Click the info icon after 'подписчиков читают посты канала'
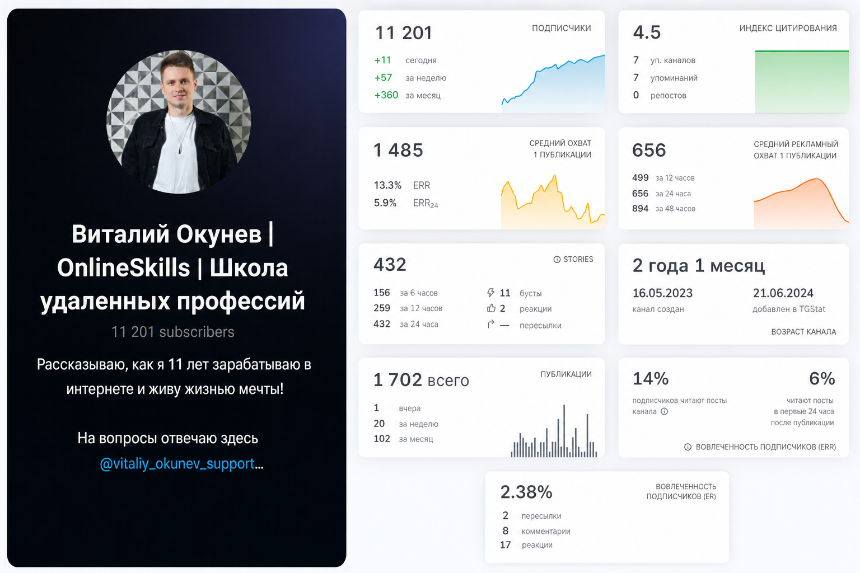This screenshot has height=573, width=860. tap(665, 411)
